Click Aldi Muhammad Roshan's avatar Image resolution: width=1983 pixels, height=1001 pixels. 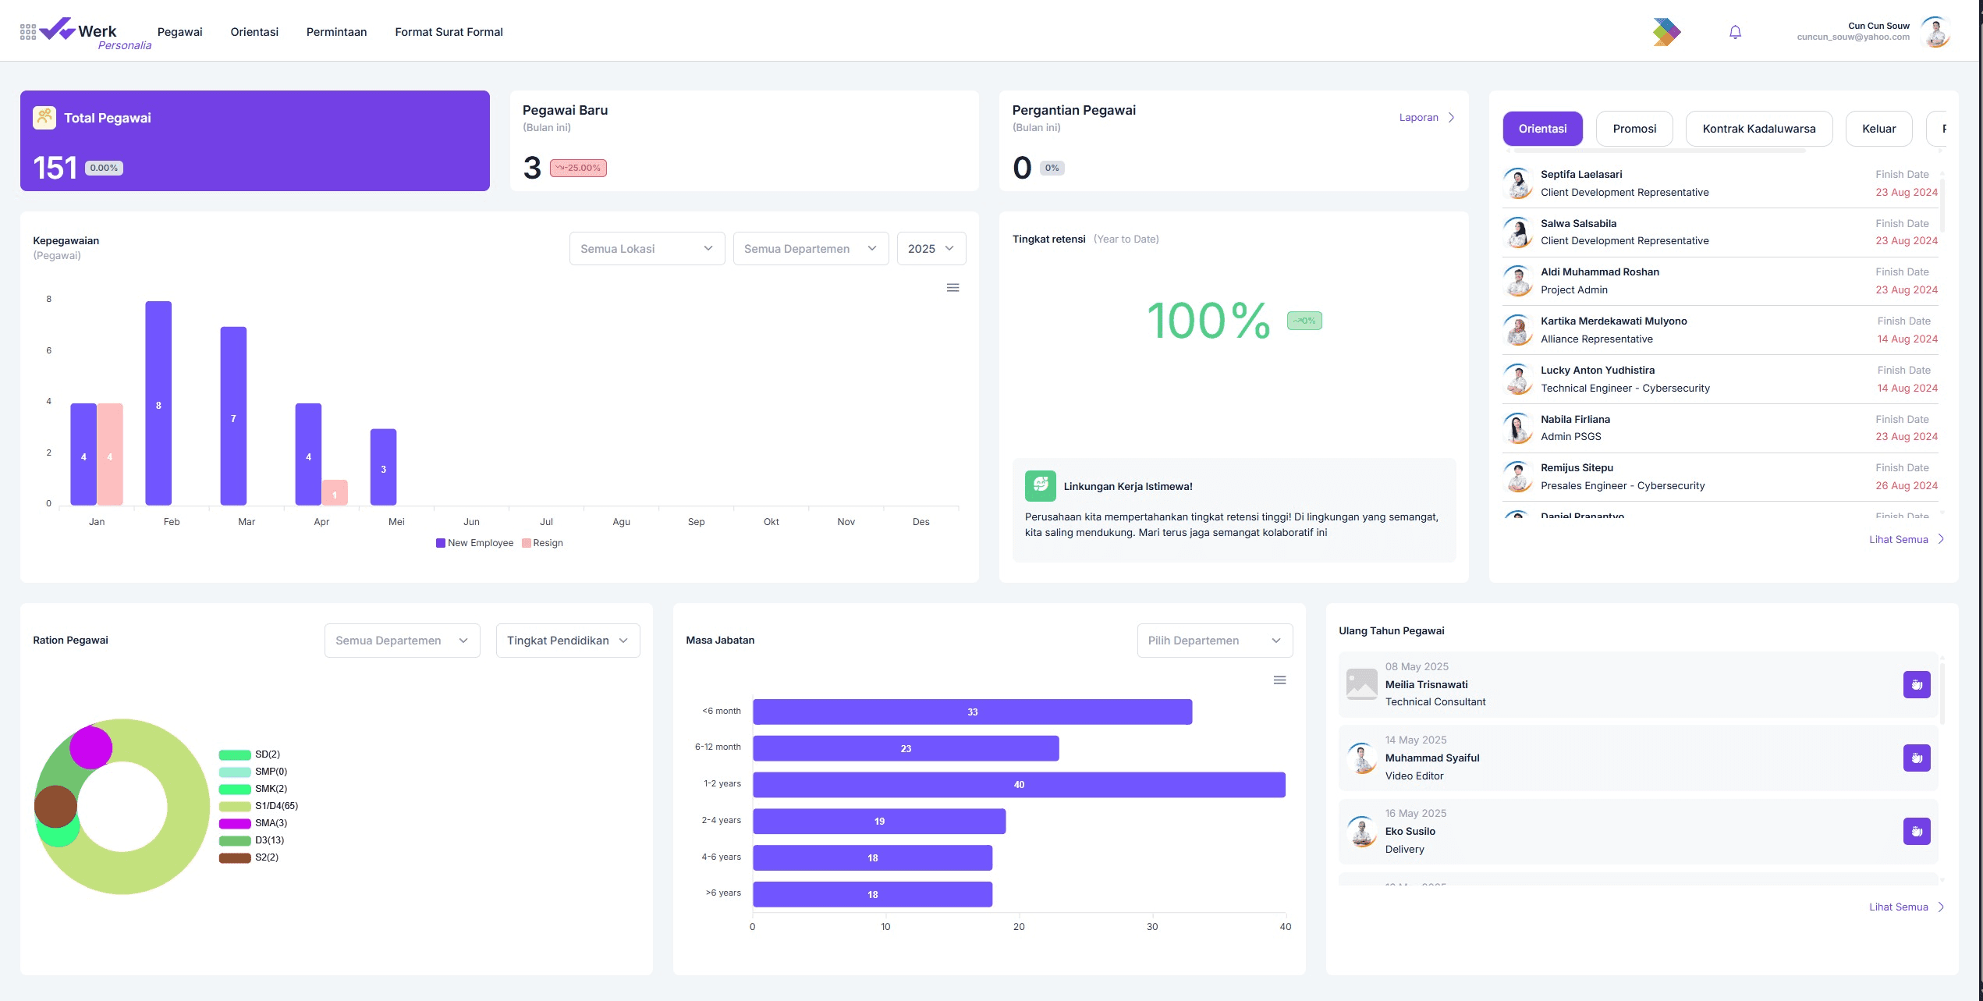(1518, 281)
